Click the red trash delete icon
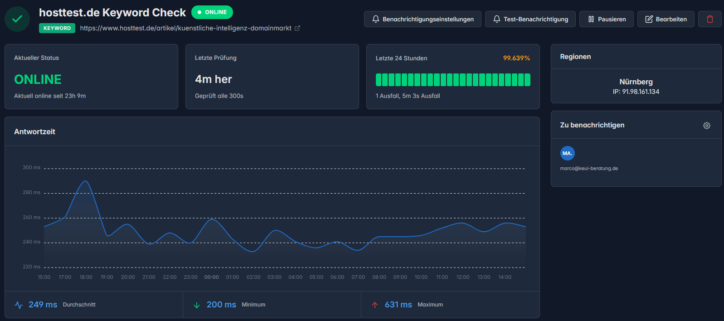This screenshot has width=724, height=321. click(x=709, y=19)
